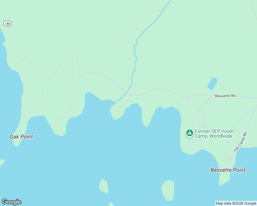257x206 pixels.
Task: Click the Bessette Point label
Action: click(x=228, y=170)
